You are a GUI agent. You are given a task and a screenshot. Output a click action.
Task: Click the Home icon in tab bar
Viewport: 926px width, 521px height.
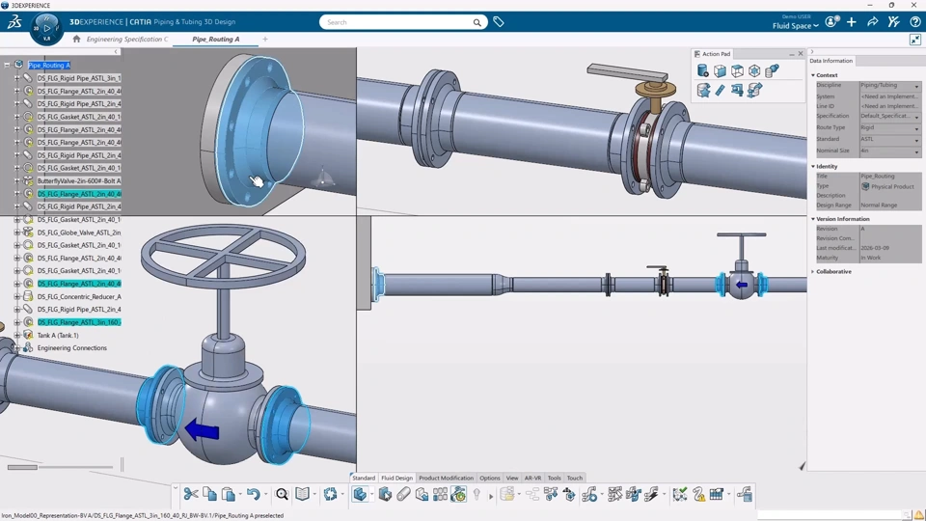point(76,39)
